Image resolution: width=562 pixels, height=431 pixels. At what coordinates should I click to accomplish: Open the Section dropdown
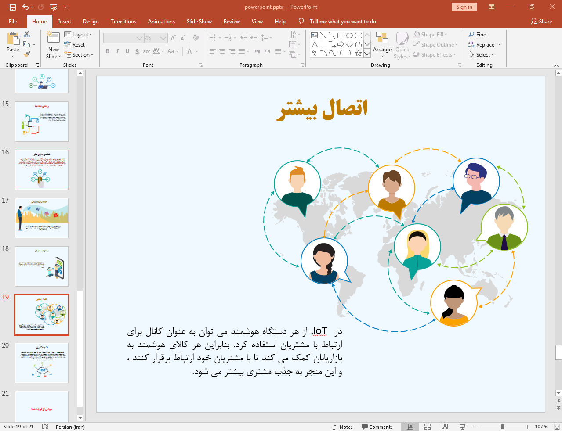point(79,54)
